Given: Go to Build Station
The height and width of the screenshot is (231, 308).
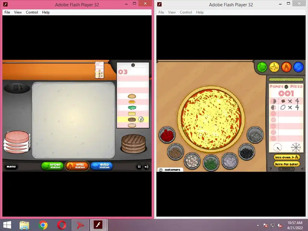Looking at the screenshot, I should point(102,166).
